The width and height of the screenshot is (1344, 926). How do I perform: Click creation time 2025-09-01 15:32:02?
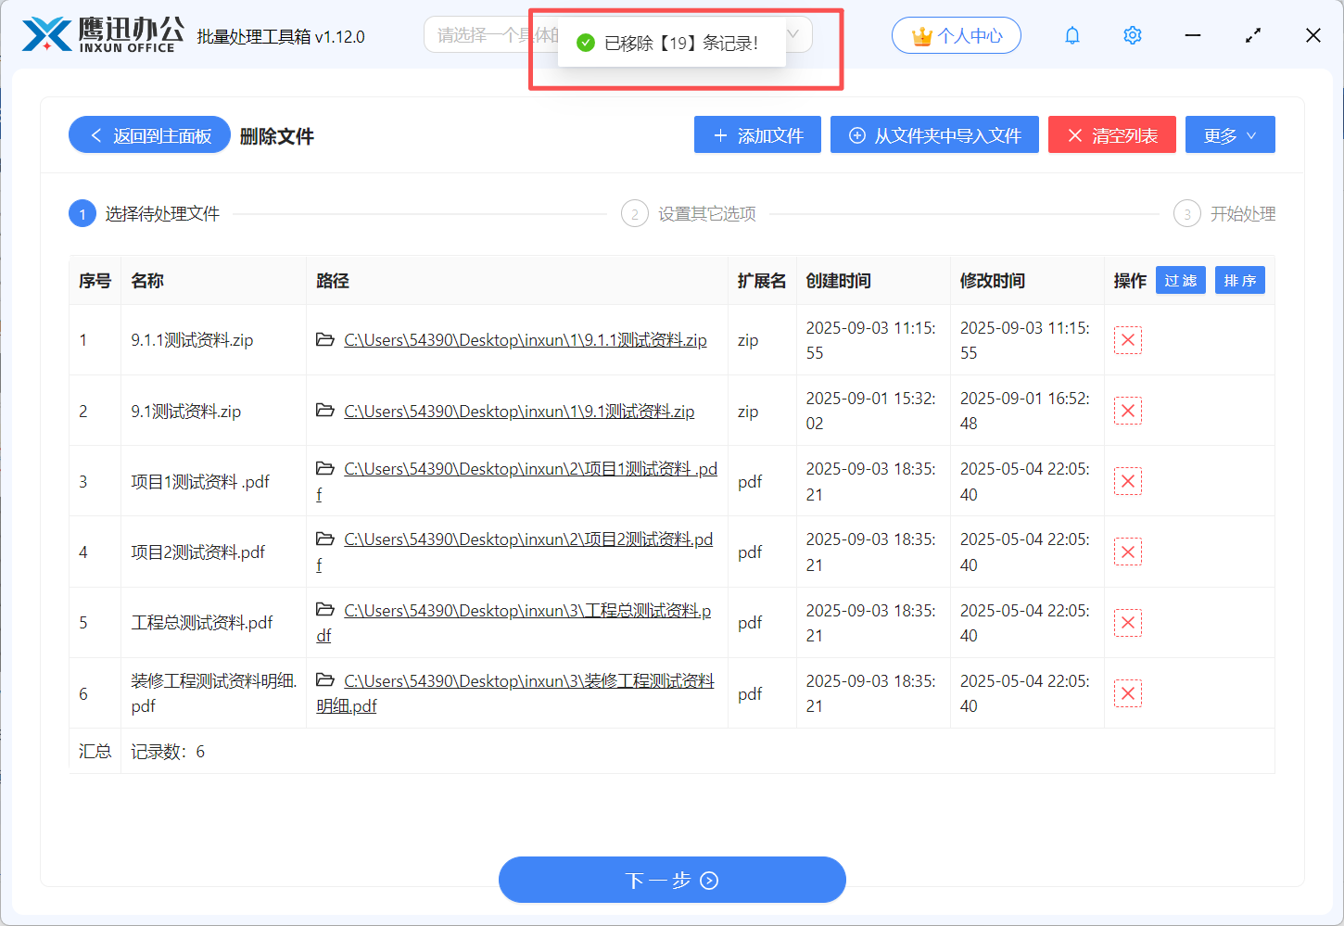(x=871, y=411)
